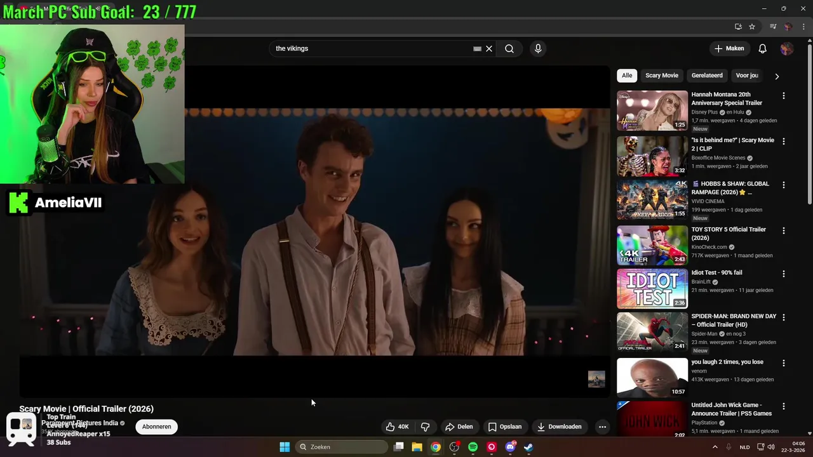Click the 'Abonneren' subscribe button

pyautogui.click(x=156, y=427)
